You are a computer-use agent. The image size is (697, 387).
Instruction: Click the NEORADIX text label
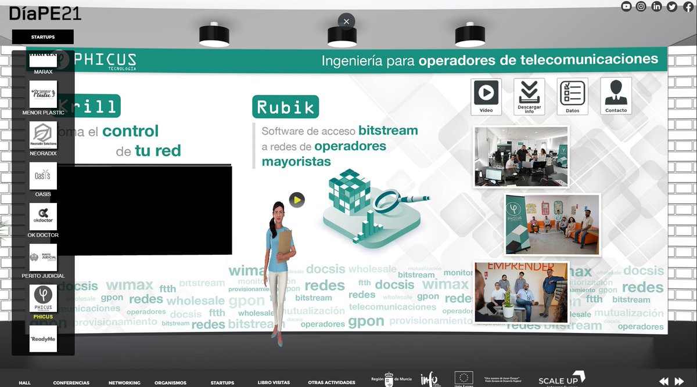click(43, 153)
